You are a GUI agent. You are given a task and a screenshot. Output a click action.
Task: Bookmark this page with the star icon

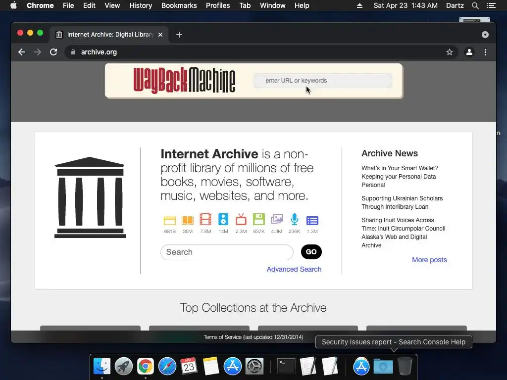tap(450, 52)
